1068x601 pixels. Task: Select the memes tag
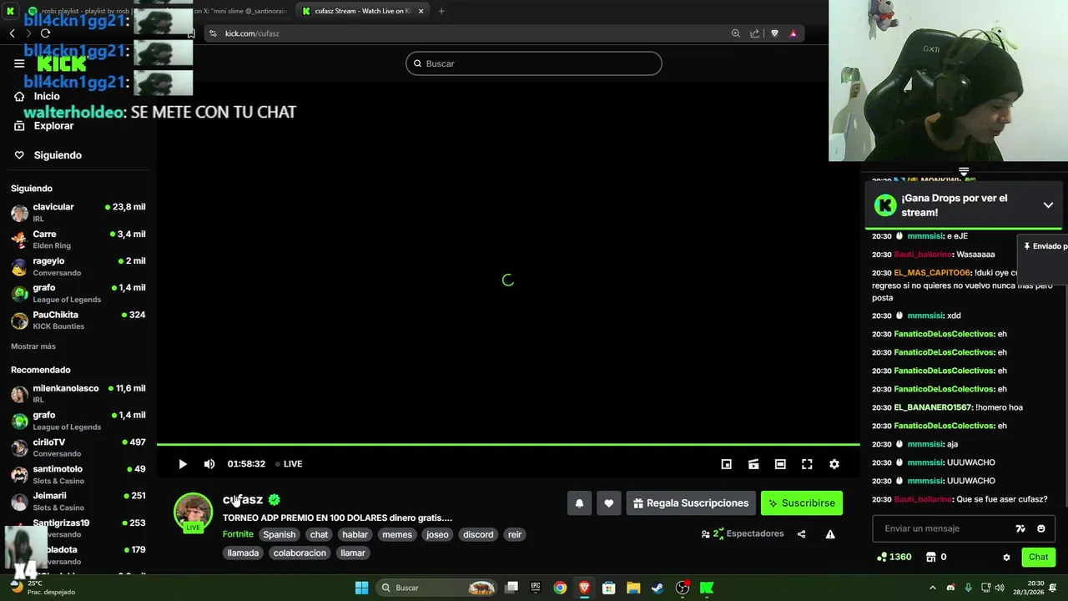[397, 534]
